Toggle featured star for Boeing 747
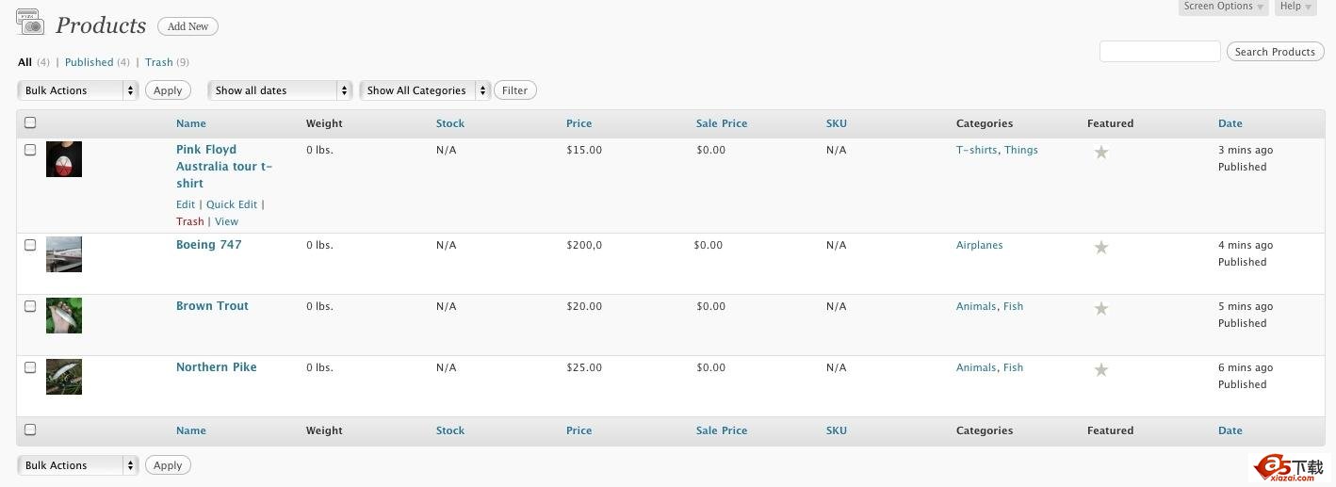Image resolution: width=1336 pixels, height=487 pixels. click(x=1100, y=247)
